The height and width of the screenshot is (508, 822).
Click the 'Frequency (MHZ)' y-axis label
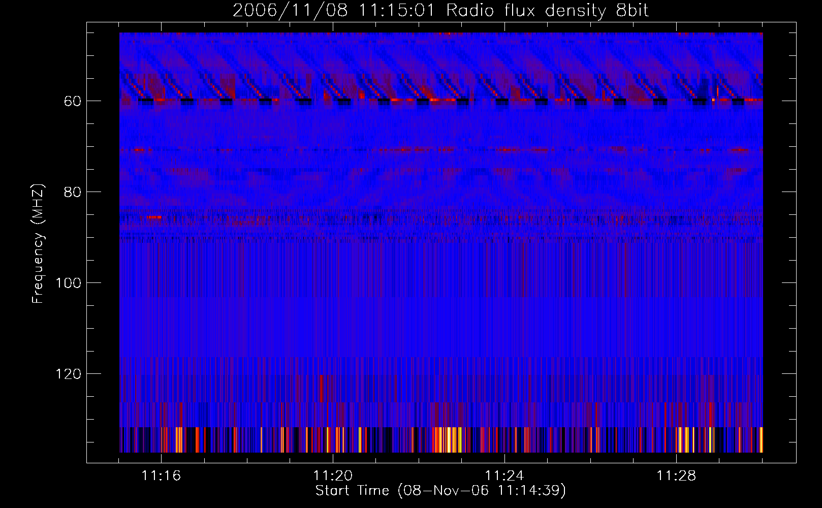(38, 244)
